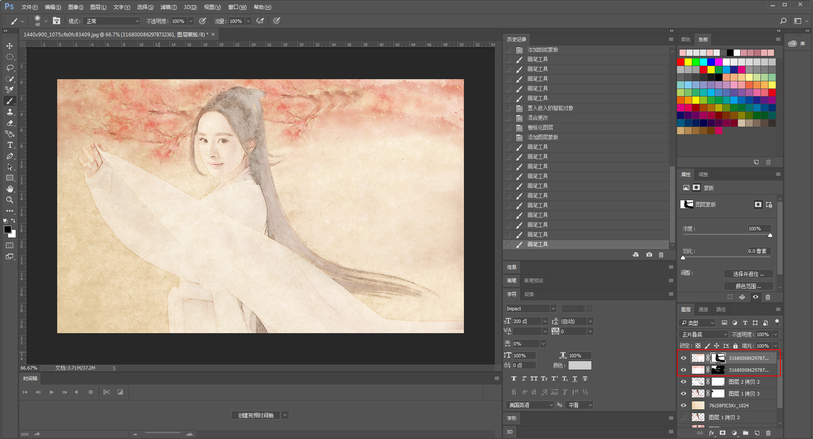813x439 pixels.
Task: Select the Zoom tool
Action: 10,200
